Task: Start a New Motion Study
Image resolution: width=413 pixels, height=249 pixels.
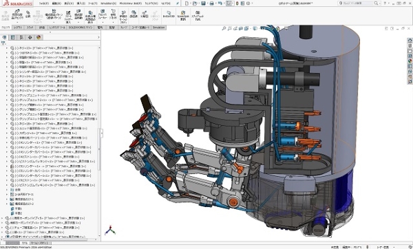Action: tap(123, 17)
